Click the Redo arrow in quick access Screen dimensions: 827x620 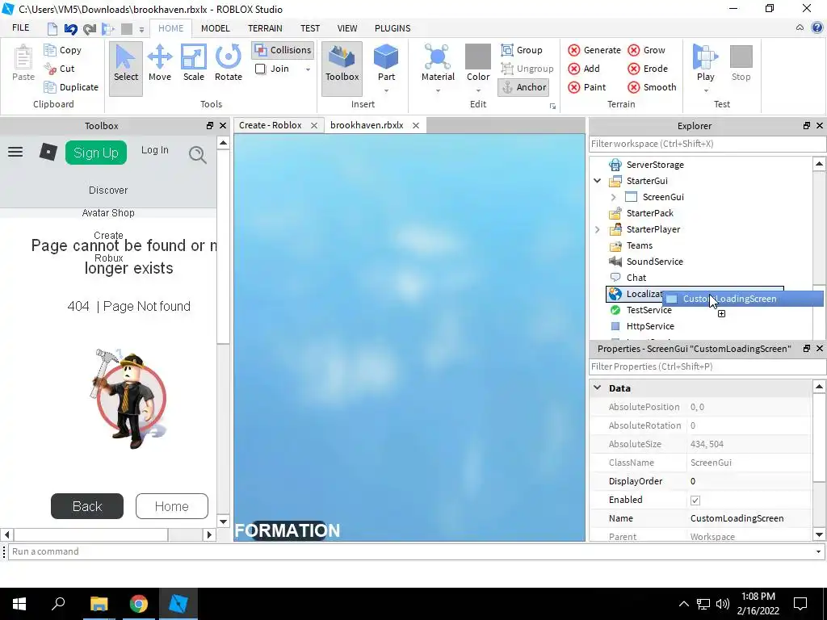click(x=90, y=29)
